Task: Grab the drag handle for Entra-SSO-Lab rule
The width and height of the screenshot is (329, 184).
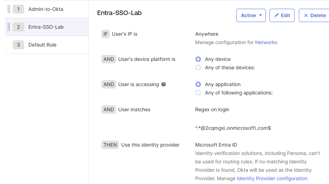Action: tap(9, 27)
